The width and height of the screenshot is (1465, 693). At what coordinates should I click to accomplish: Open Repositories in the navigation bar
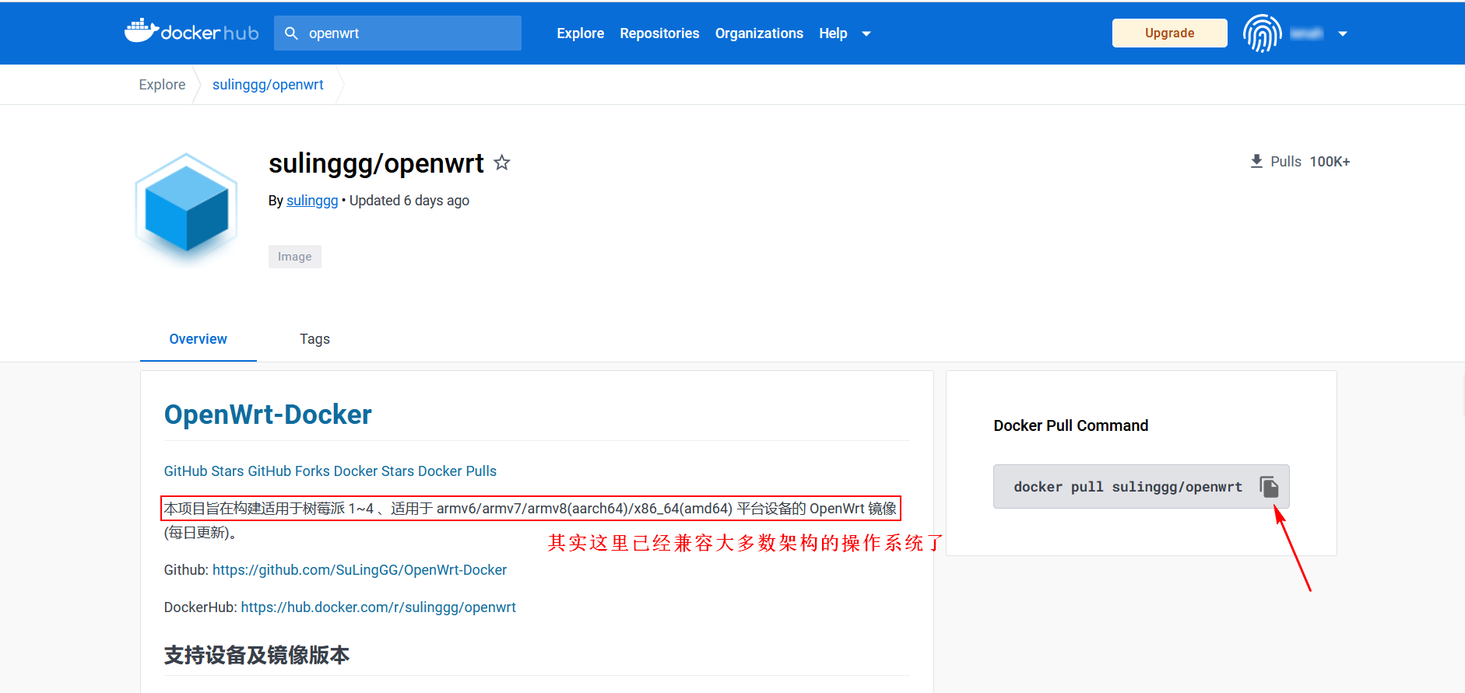(659, 33)
